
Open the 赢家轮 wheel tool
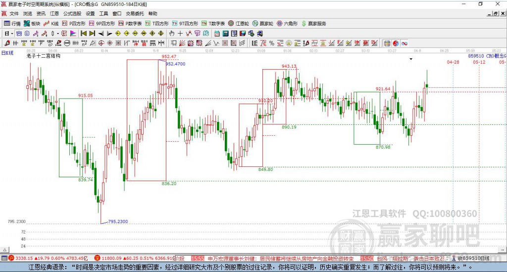[263, 24]
